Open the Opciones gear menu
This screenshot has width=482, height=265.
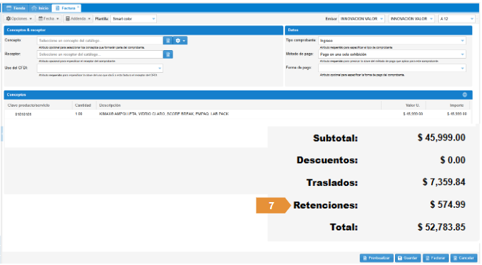coord(19,19)
